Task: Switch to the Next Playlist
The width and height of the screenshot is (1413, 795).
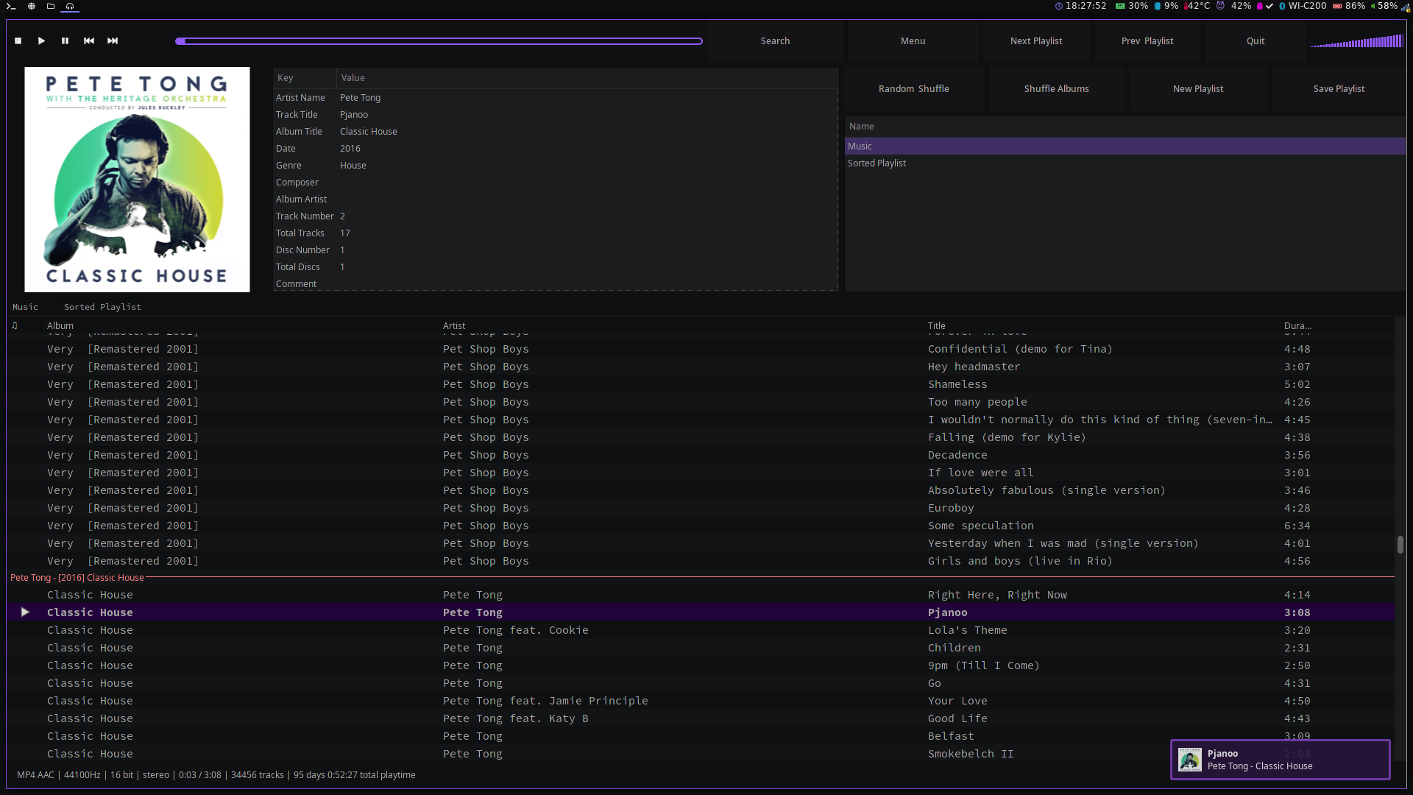Action: (x=1036, y=40)
